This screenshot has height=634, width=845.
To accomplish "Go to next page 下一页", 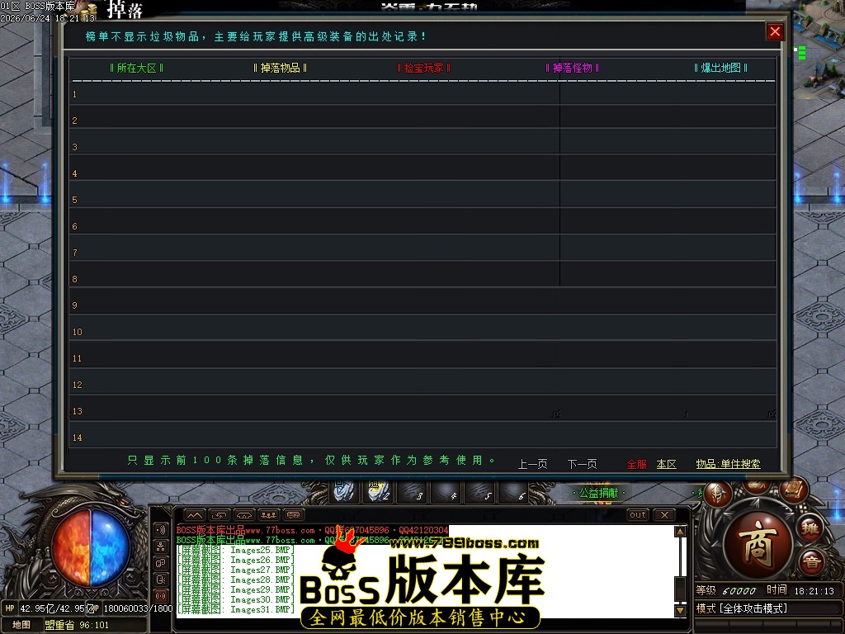I will click(582, 464).
